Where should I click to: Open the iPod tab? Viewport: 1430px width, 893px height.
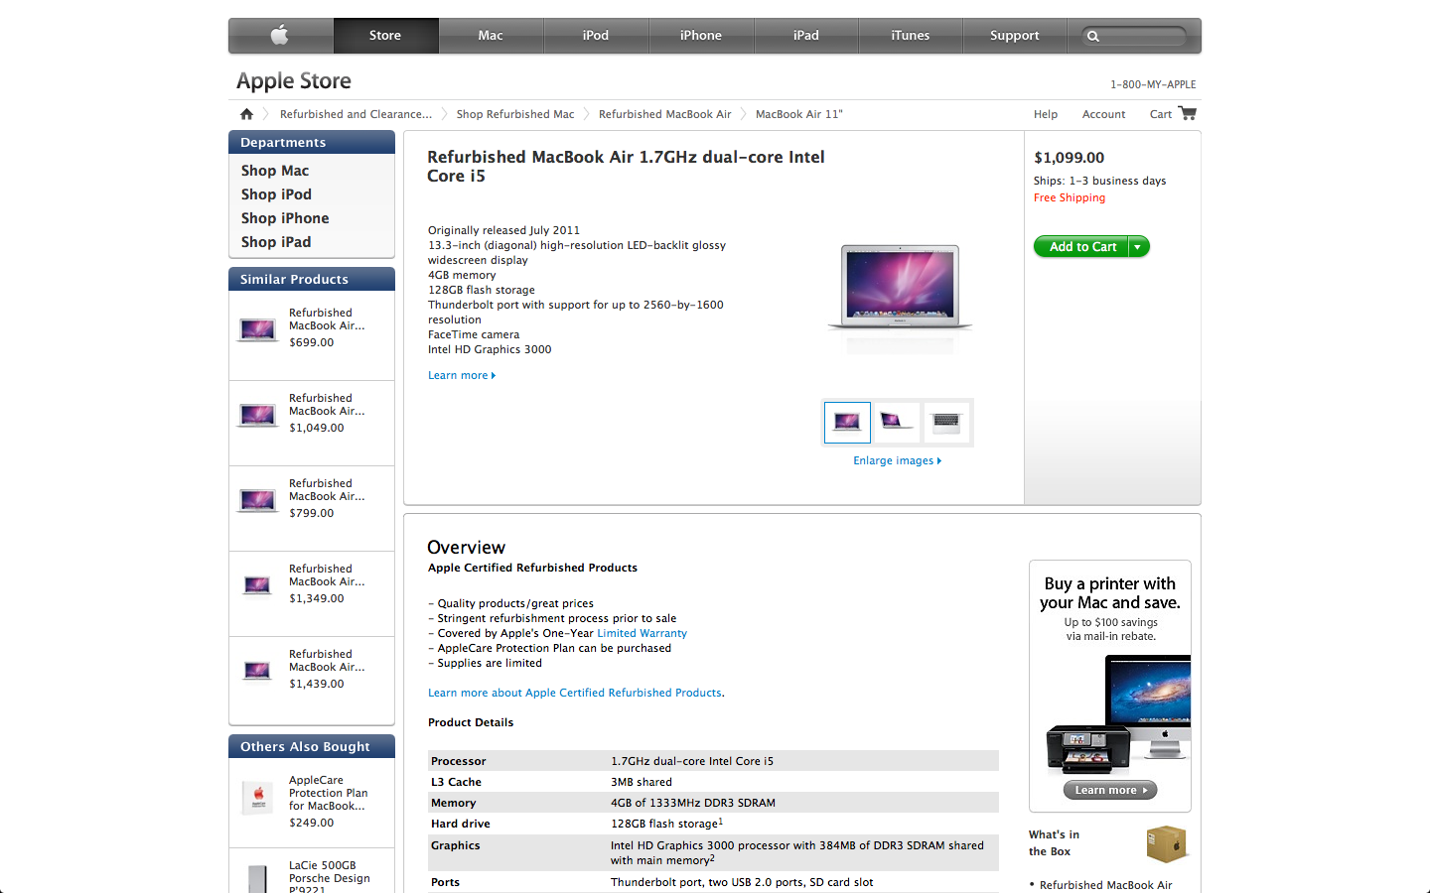[x=596, y=36]
